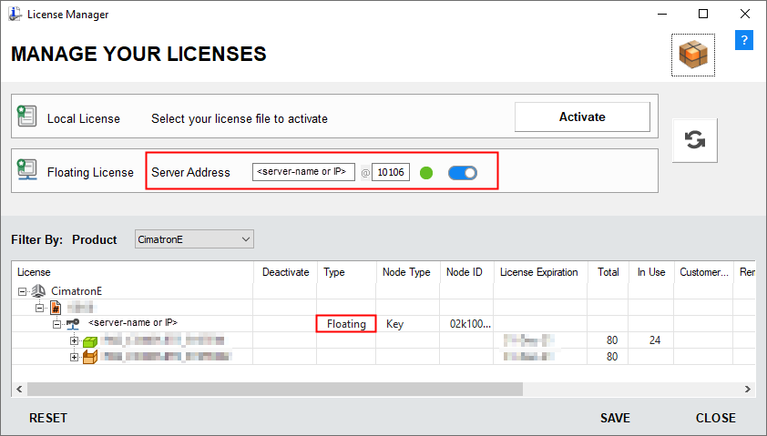Click the port field showing 10106
This screenshot has height=436, width=767.
point(391,172)
